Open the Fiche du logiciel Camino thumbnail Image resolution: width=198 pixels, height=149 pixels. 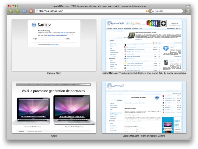click(144, 107)
